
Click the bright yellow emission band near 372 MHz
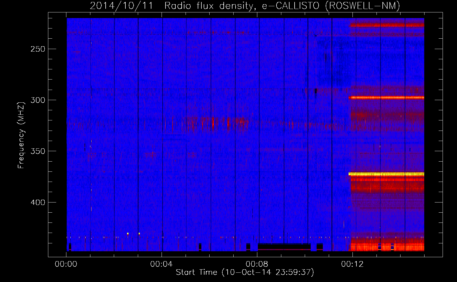pyautogui.click(x=386, y=174)
